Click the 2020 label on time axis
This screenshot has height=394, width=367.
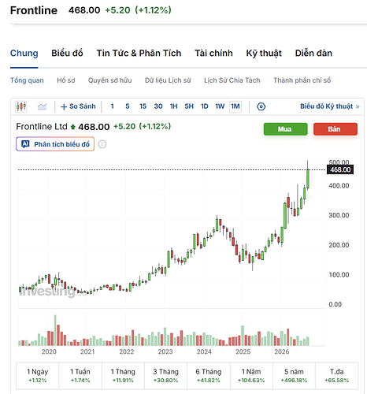49,351
